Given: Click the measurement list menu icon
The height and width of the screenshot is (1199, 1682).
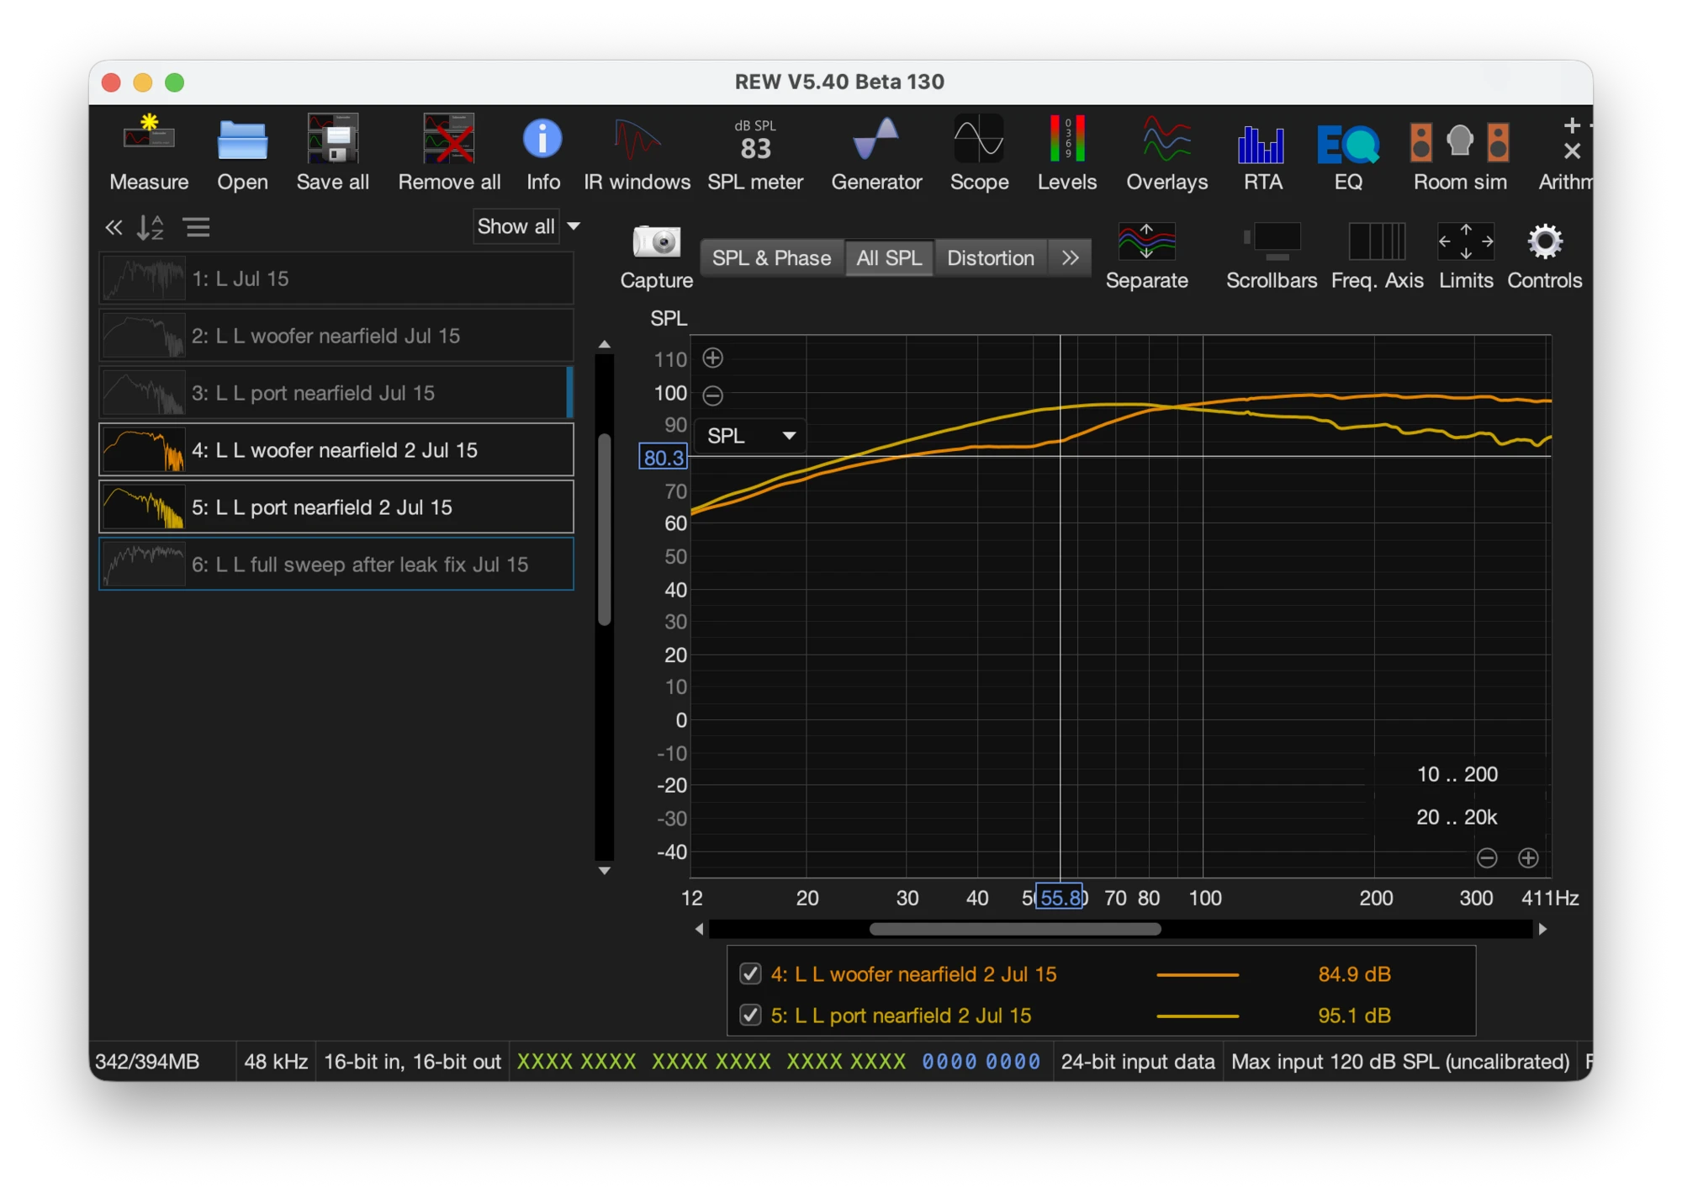Looking at the screenshot, I should (197, 227).
